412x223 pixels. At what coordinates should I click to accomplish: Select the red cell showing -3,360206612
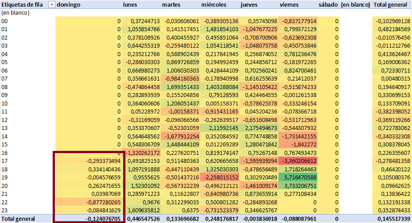tap(298, 161)
